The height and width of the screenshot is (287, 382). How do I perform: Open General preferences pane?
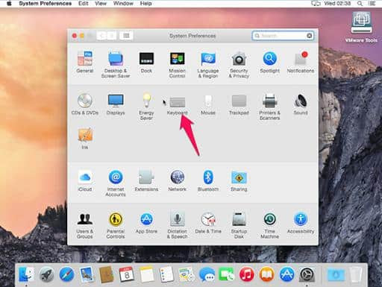pyautogui.click(x=85, y=62)
